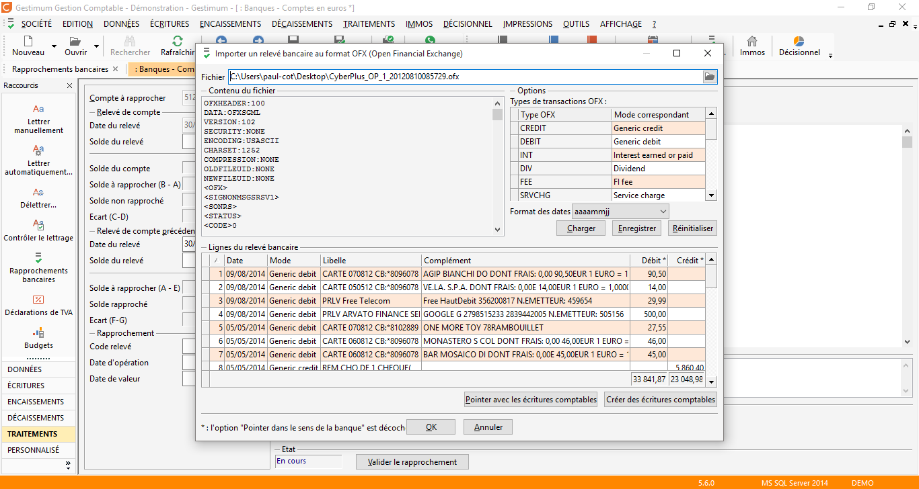Click the Délettrer shortcut icon

click(x=38, y=192)
